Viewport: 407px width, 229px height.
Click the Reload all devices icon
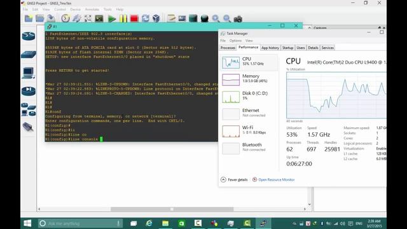point(146,18)
